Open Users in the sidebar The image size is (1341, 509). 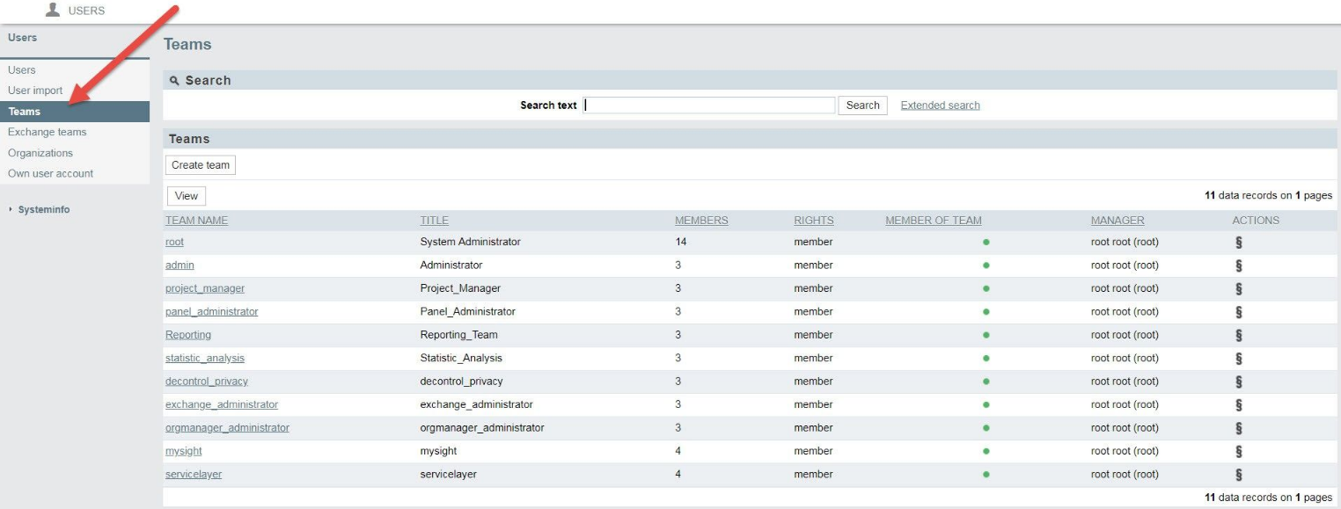tap(22, 70)
